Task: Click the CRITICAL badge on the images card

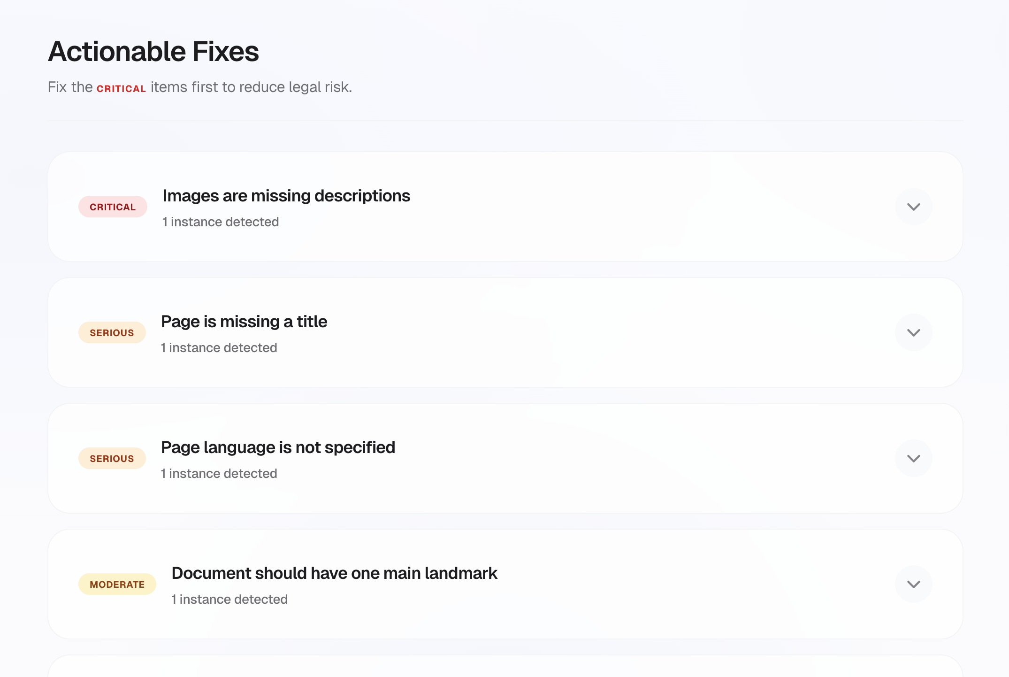Action: [113, 207]
